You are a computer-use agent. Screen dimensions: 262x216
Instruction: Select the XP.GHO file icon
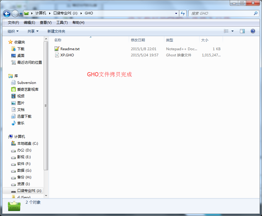click(x=57, y=55)
